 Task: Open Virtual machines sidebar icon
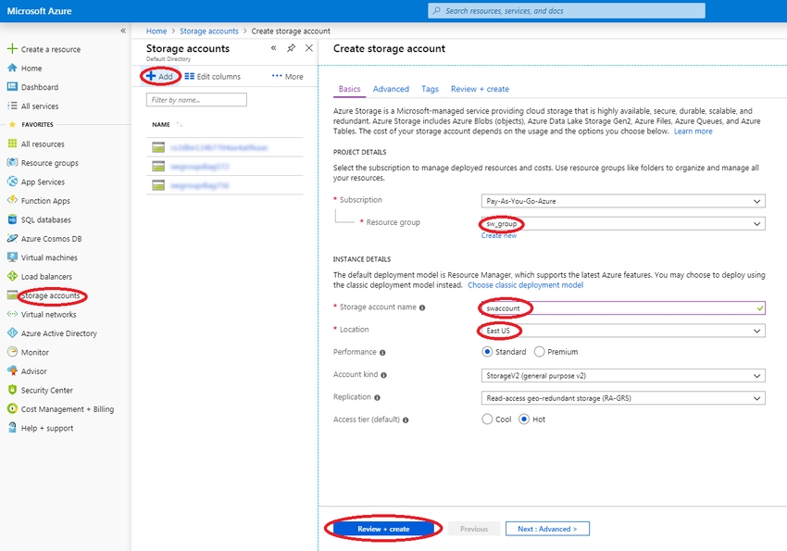pos(12,257)
